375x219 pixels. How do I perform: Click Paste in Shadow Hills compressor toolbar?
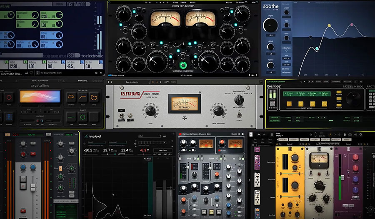183,3
